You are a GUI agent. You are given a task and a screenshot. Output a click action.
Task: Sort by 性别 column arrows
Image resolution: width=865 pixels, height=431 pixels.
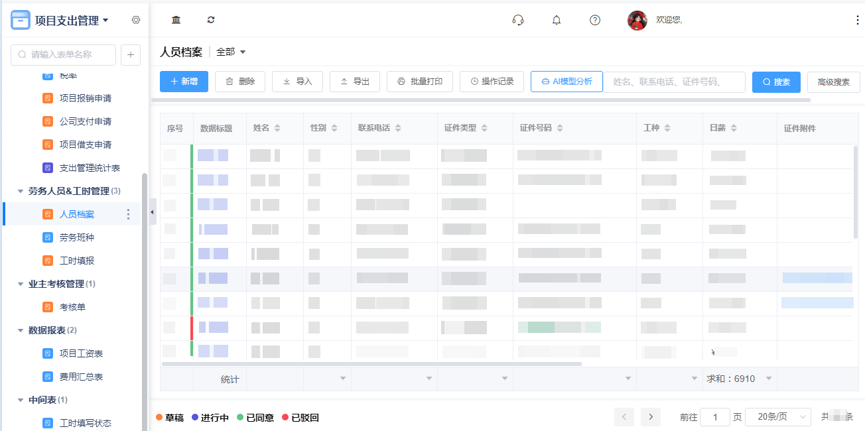point(334,128)
